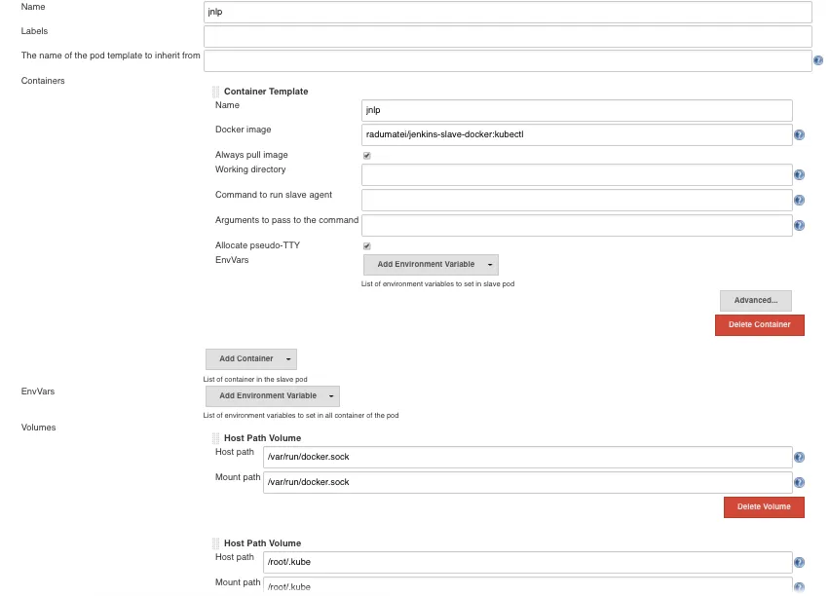Focus Command to run slave agent field
The height and width of the screenshot is (596, 830).
[x=577, y=200]
